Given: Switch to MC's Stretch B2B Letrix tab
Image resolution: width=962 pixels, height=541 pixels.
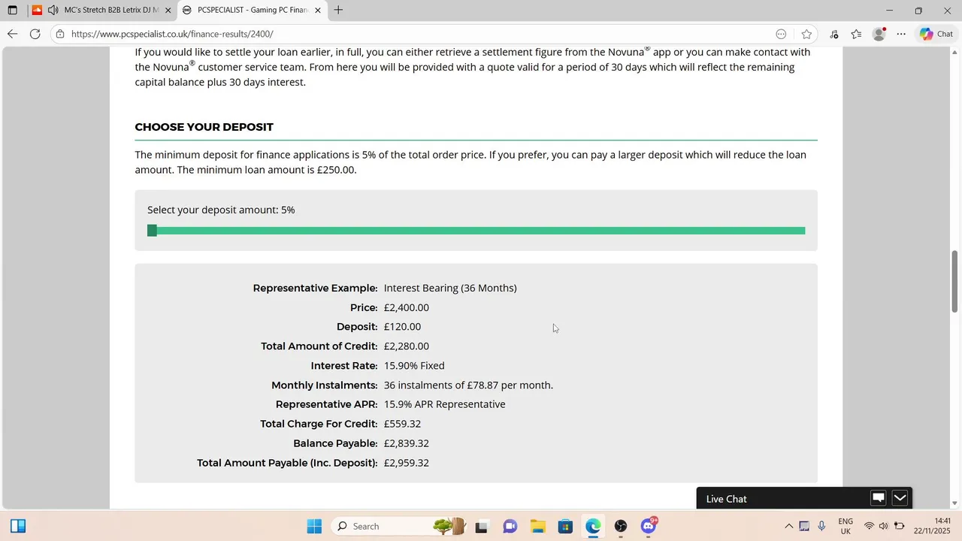Looking at the screenshot, I should tap(101, 11).
